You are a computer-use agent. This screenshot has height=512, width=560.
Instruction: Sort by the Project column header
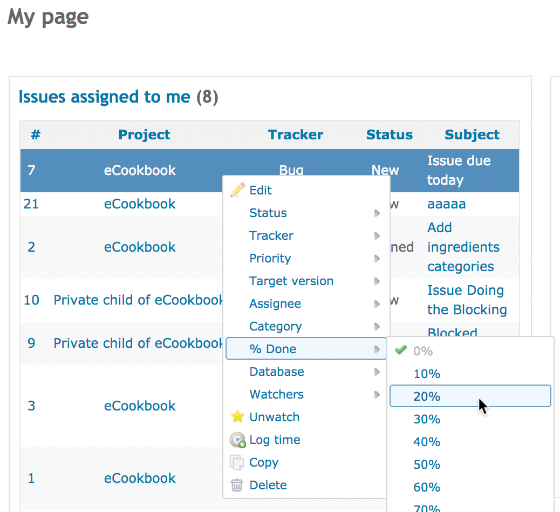coord(144,134)
